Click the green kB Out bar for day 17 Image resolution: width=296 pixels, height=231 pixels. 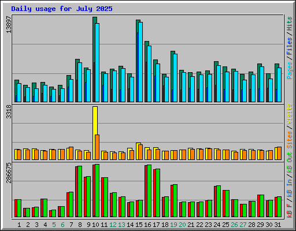point(158,193)
